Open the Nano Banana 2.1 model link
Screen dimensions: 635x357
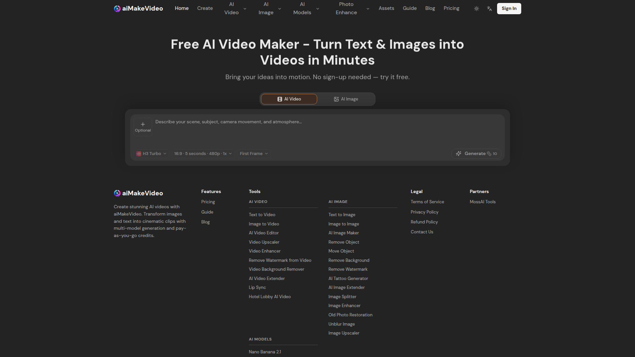point(265,352)
